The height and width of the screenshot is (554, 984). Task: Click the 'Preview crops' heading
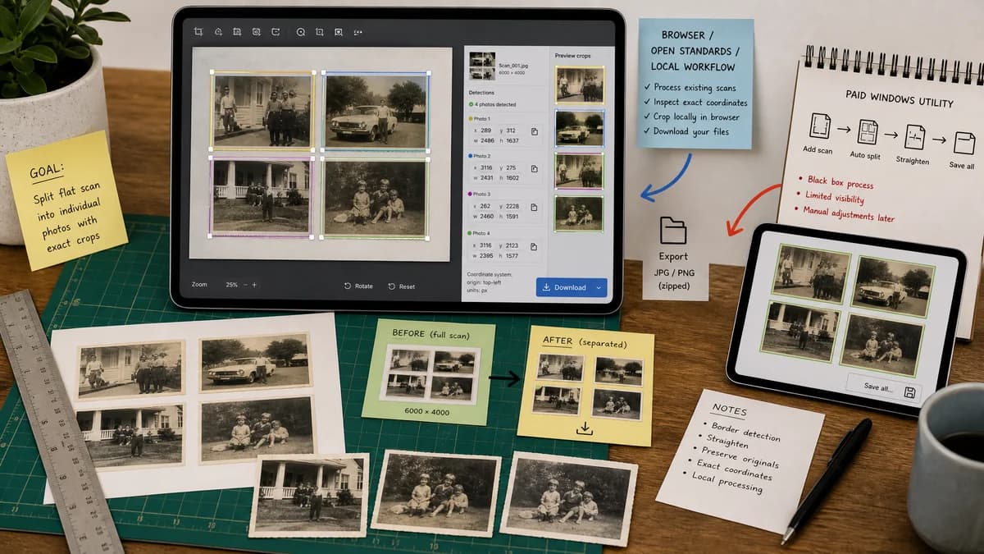(573, 56)
